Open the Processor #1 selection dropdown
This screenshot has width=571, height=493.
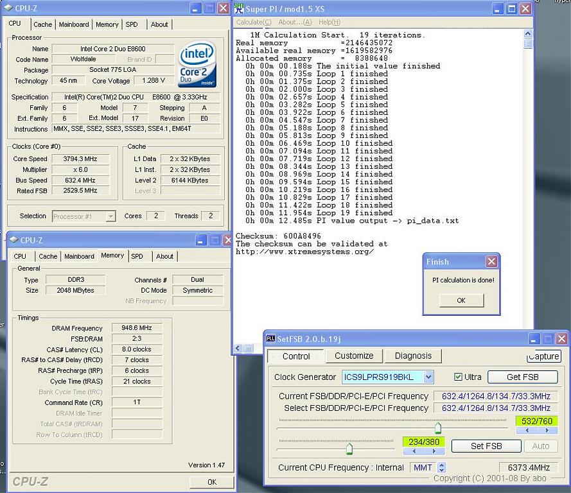pyautogui.click(x=110, y=216)
